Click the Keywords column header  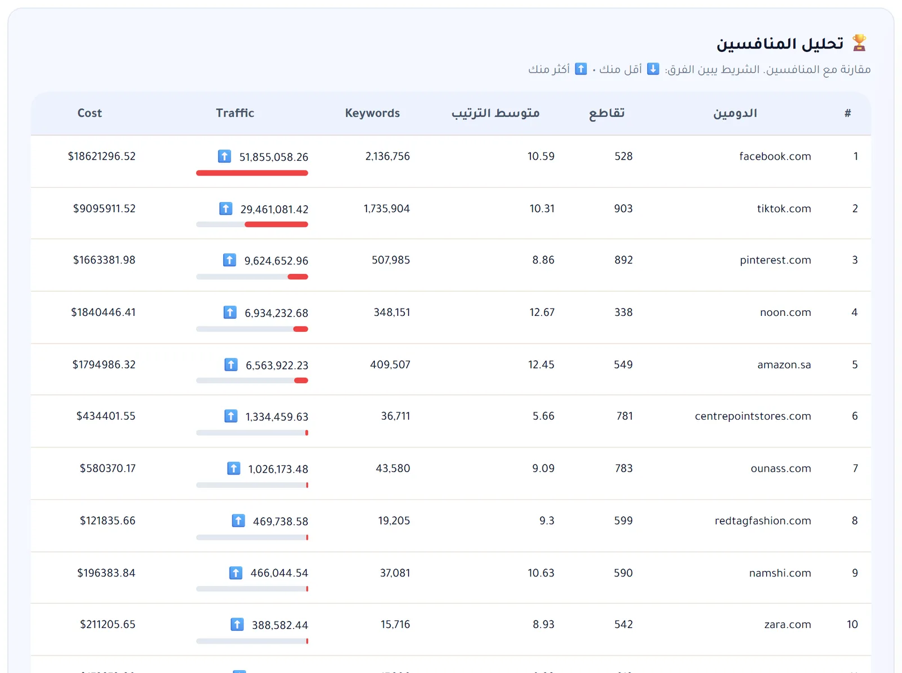[x=373, y=113]
